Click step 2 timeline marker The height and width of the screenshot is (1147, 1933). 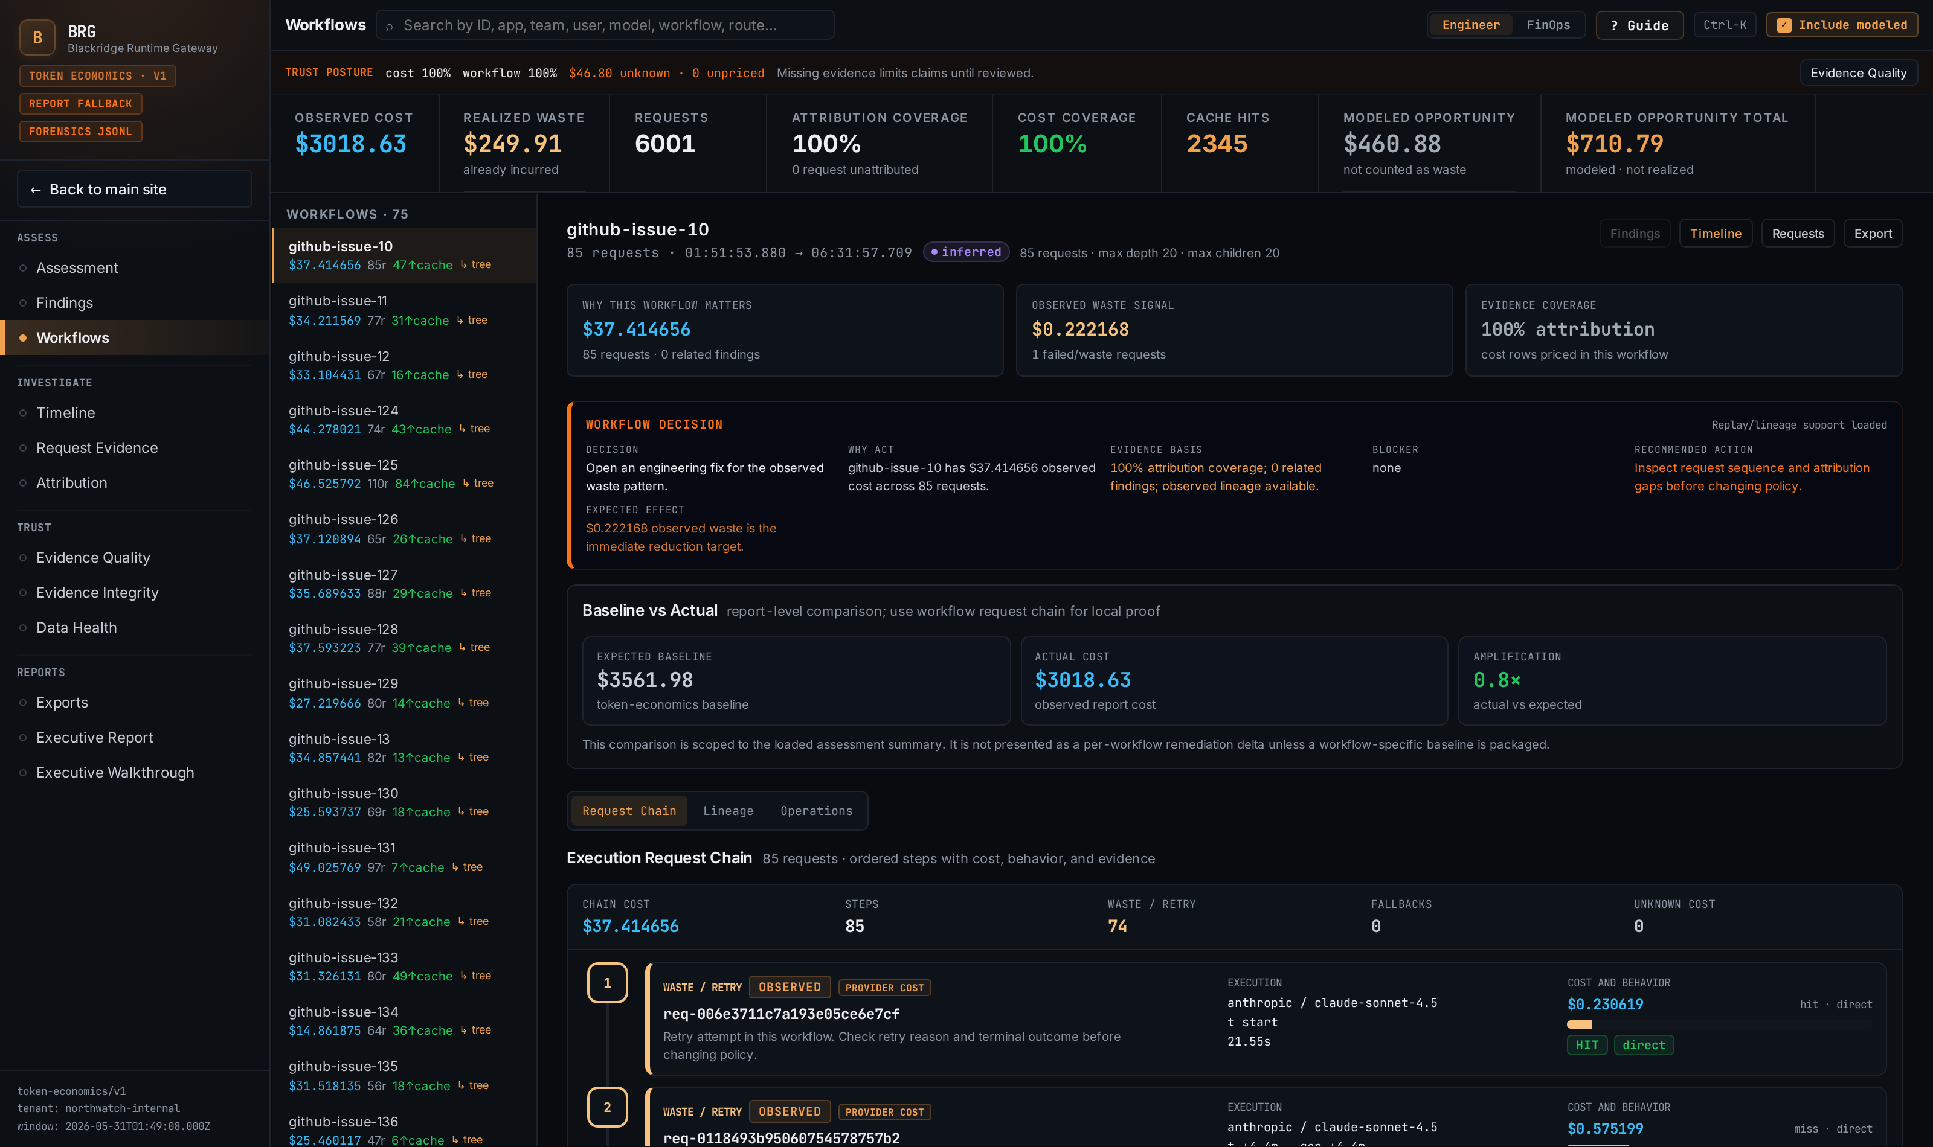607,1107
